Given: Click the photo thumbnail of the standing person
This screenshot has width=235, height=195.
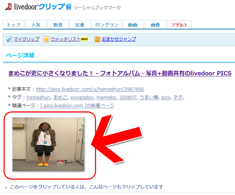Looking at the screenshot, I should 48,144.
